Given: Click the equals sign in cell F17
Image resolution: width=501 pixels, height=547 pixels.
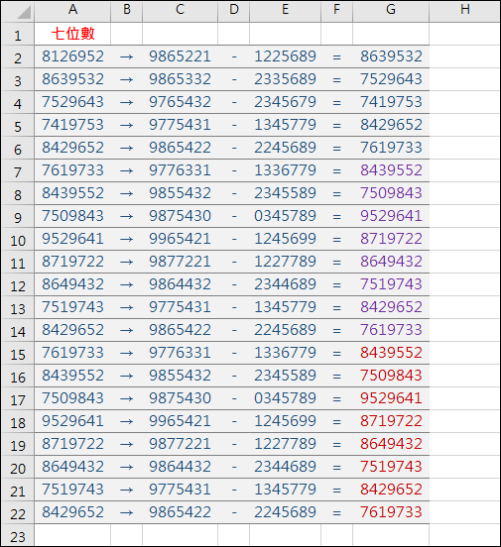Looking at the screenshot, I should [336, 399].
